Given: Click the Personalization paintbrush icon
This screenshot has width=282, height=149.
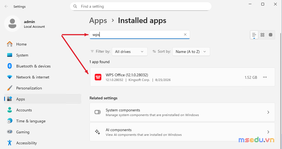Looking at the screenshot, I should tap(10, 88).
